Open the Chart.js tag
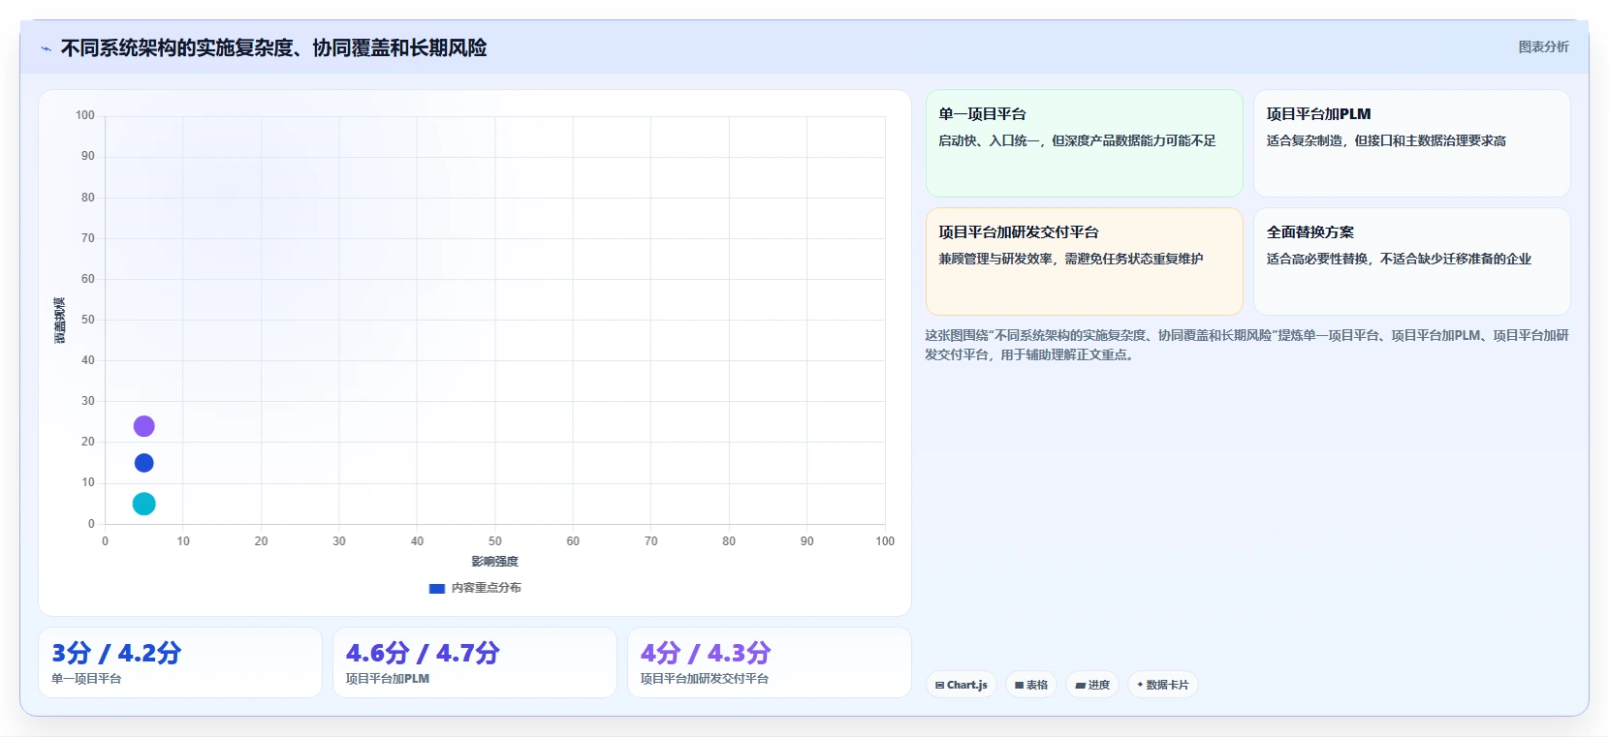 tap(962, 685)
